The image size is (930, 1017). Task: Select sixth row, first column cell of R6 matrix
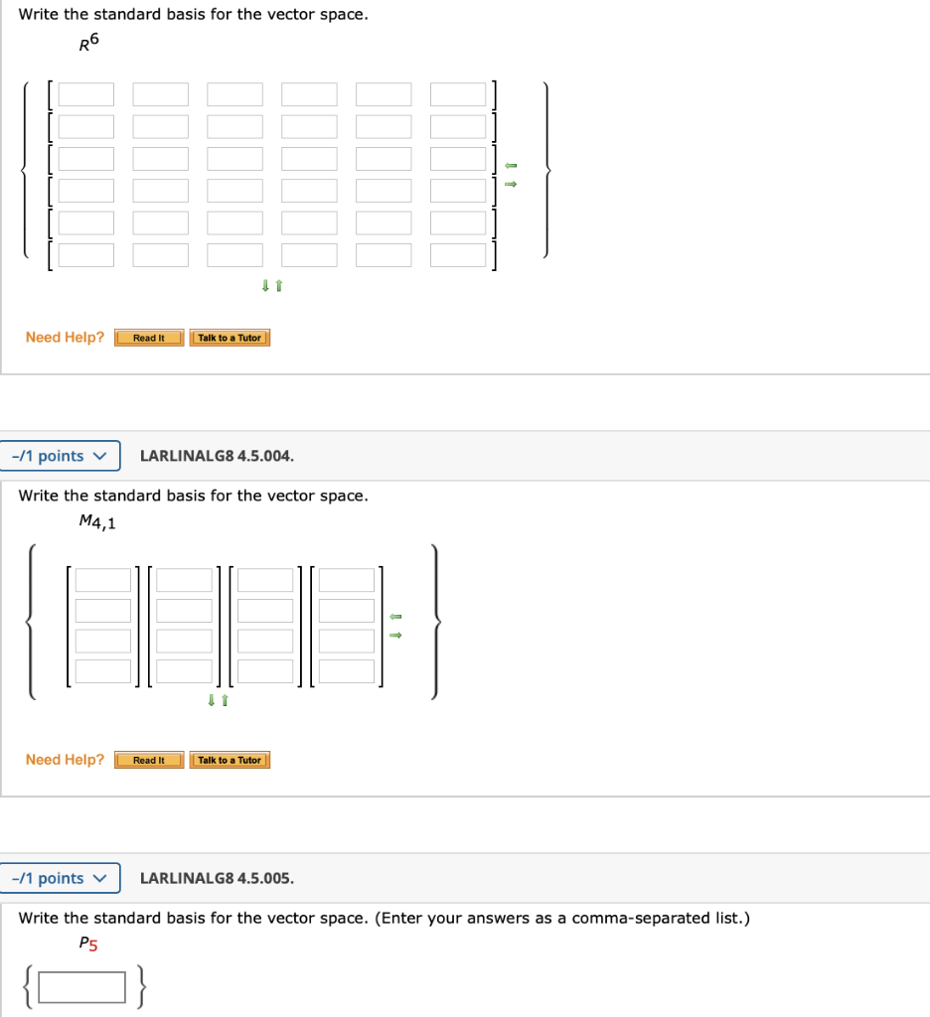pos(86,255)
